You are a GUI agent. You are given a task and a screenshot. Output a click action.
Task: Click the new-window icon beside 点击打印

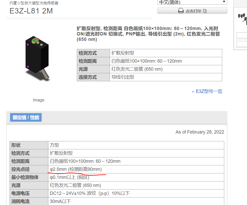(205, 11)
